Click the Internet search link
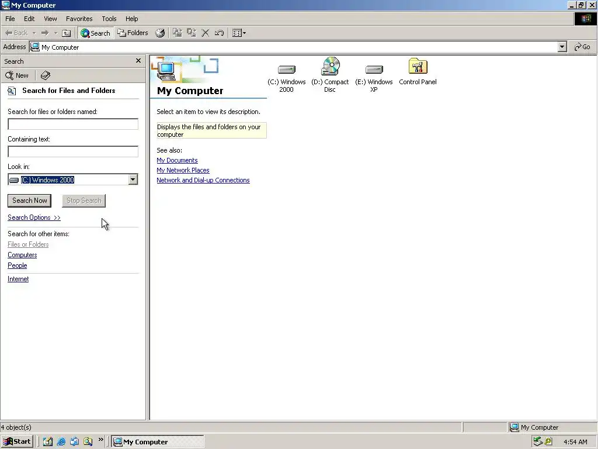 pyautogui.click(x=18, y=279)
